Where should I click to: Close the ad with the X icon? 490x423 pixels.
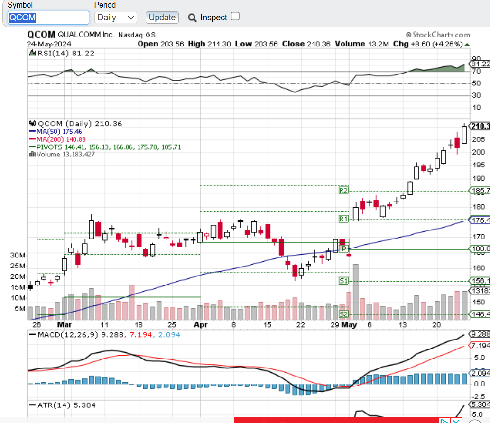456,420
